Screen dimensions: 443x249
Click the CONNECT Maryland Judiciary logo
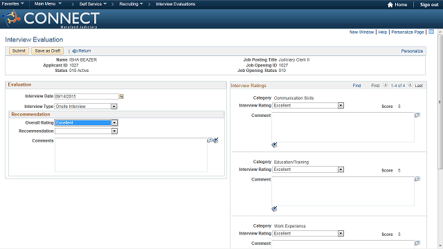51,19
